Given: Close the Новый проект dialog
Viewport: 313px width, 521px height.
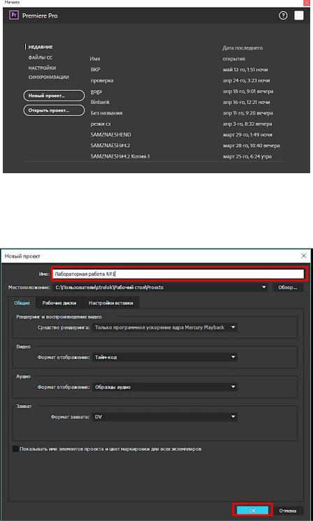Looking at the screenshot, I should point(303,256).
